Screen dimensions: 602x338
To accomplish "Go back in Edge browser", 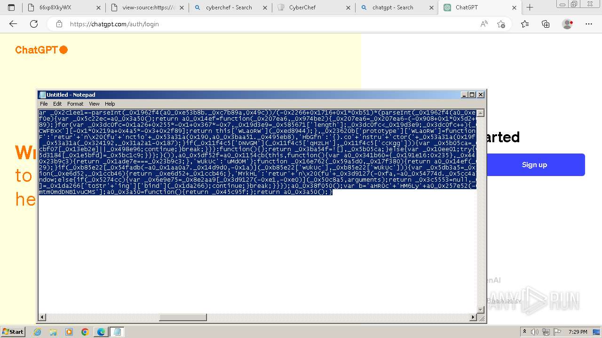I will click(13, 24).
